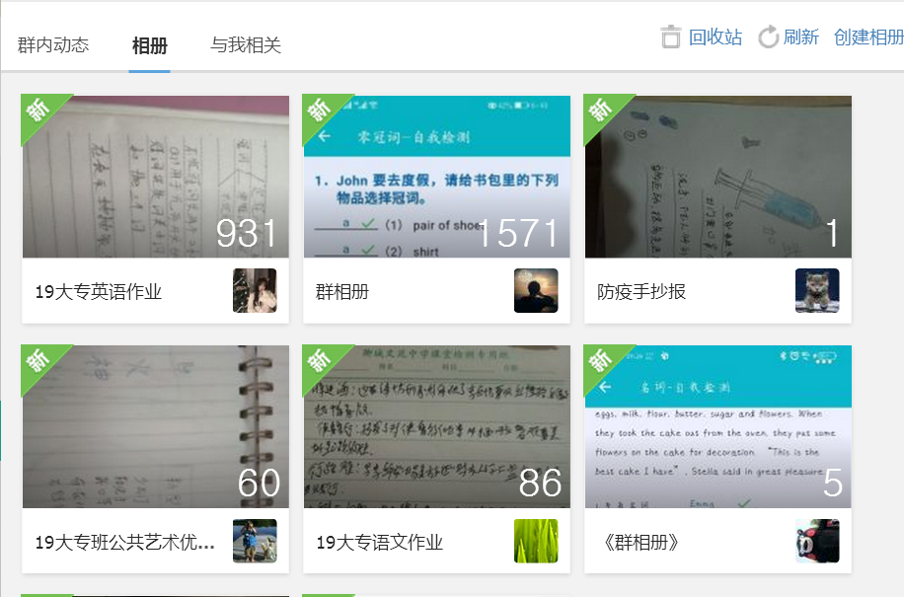Screen dimensions: 904x597
Task: Open the 群相册 album cover with 1571 photos
Action: (437, 177)
